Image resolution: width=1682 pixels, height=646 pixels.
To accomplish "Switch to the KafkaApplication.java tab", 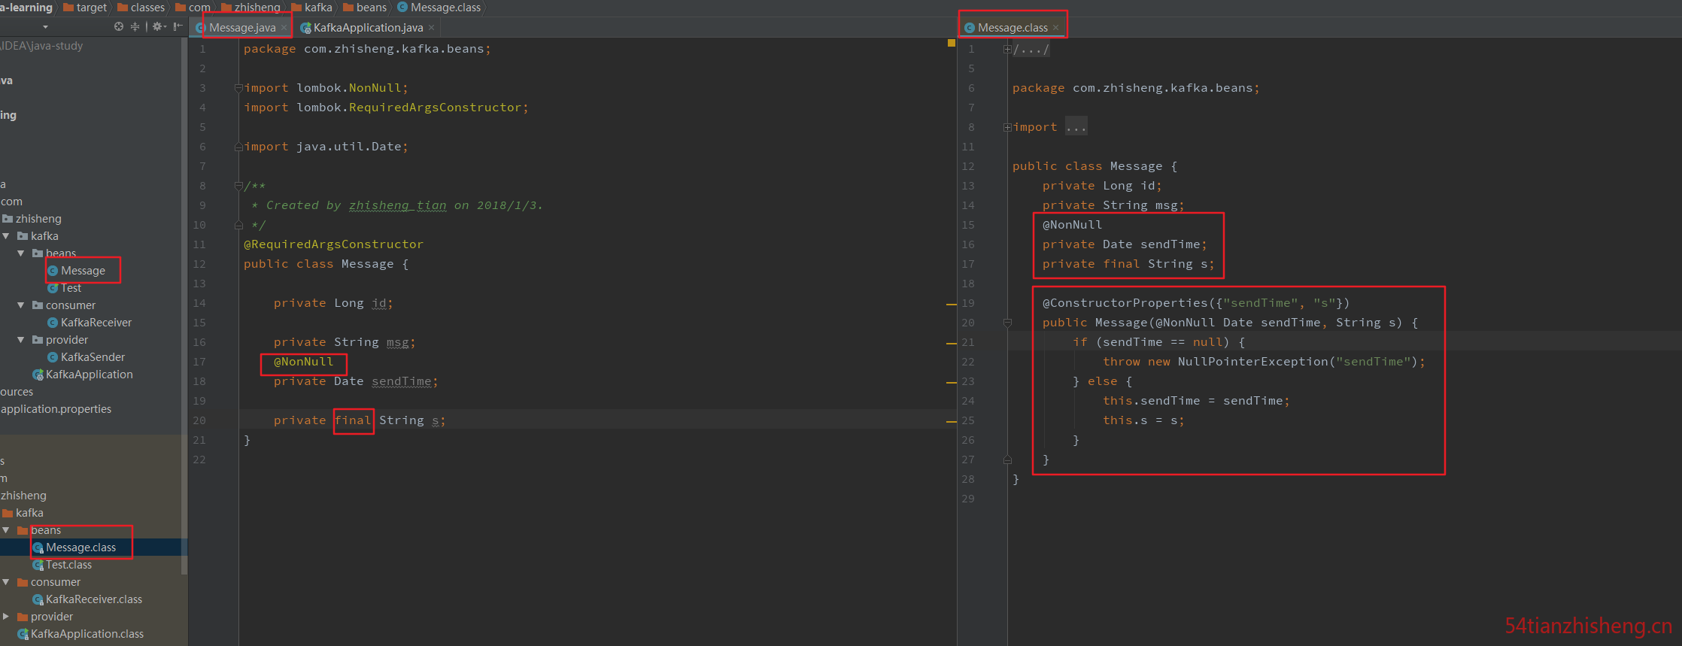I will [x=368, y=28].
